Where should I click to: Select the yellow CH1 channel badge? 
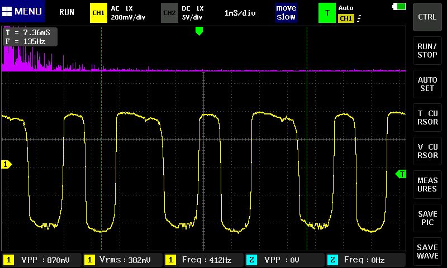[x=98, y=13]
